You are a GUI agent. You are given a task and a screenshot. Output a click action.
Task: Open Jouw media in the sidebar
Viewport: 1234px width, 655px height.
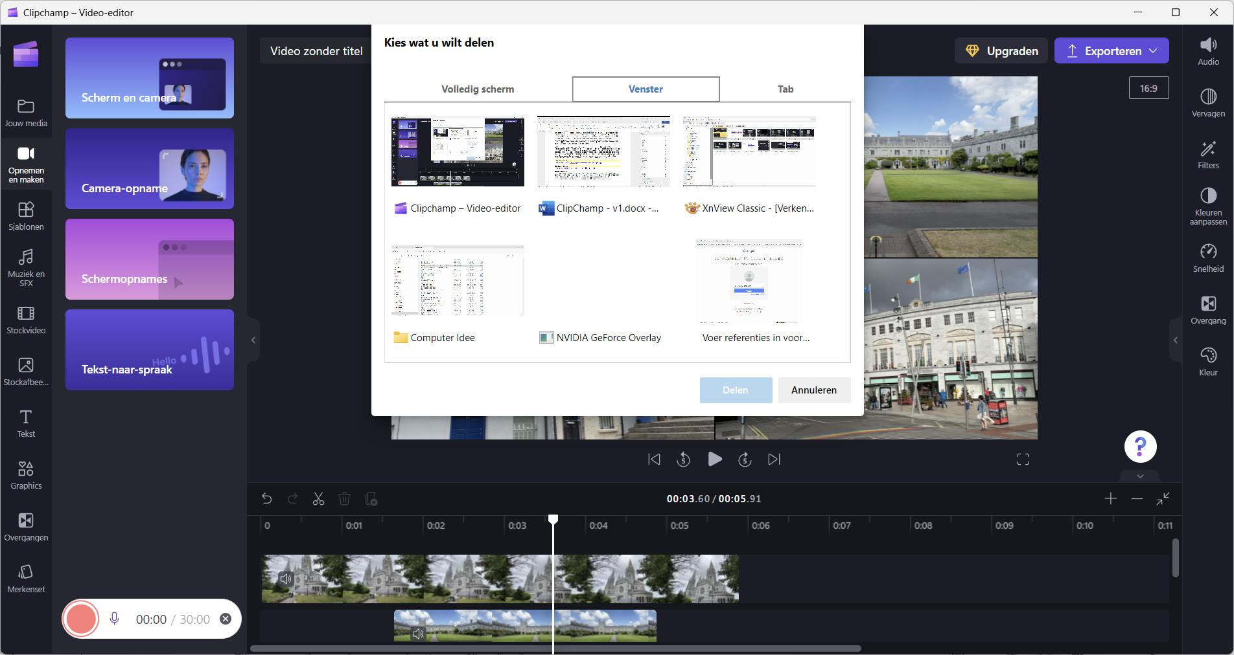[26, 113]
